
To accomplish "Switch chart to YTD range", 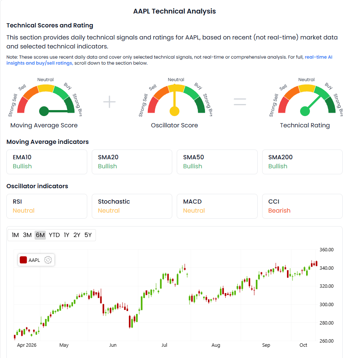I will (54, 235).
